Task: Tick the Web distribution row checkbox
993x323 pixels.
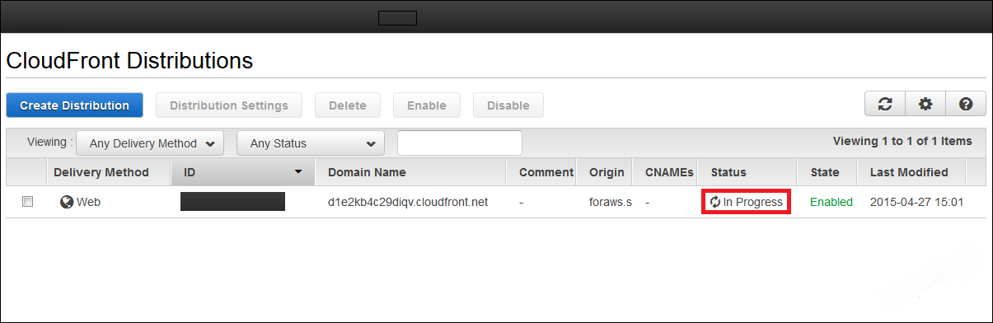Action: click(x=27, y=202)
